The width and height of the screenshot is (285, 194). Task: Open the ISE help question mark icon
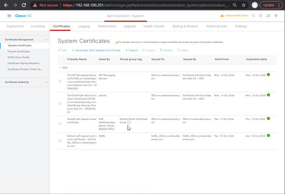261,16
